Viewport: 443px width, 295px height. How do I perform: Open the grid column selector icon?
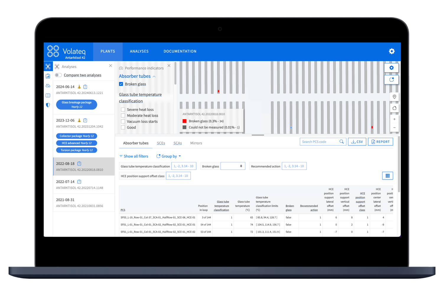pos(387,176)
